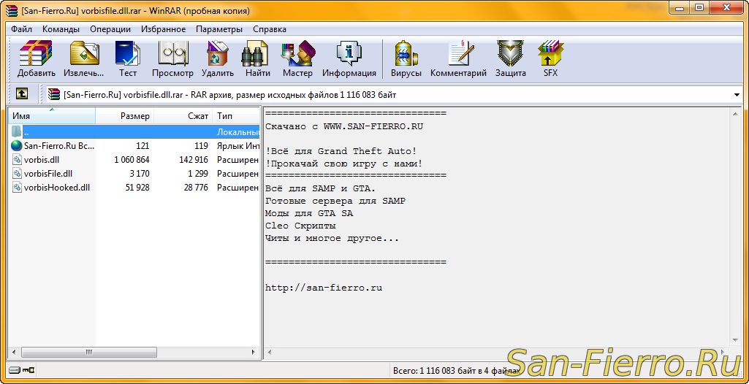Open the Найти (Find) binoculars tool
This screenshot has height=384, width=749.
(257, 58)
